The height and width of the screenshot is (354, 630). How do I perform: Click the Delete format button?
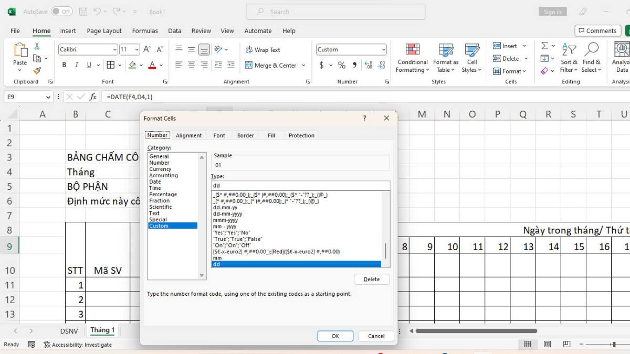[372, 279]
